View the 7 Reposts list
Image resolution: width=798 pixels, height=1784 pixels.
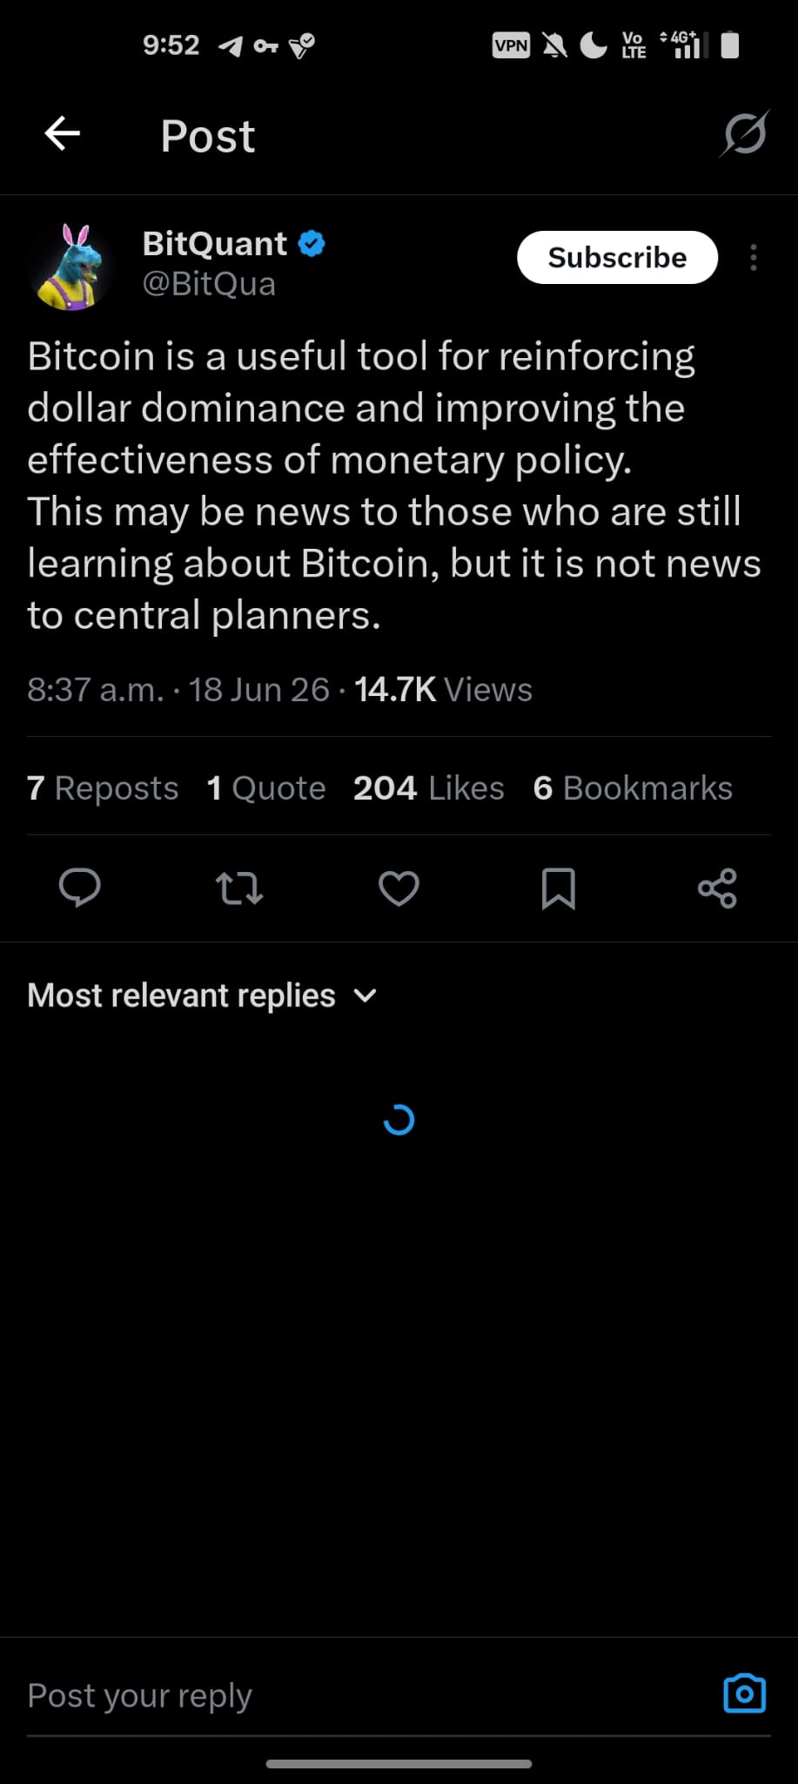[x=103, y=787]
